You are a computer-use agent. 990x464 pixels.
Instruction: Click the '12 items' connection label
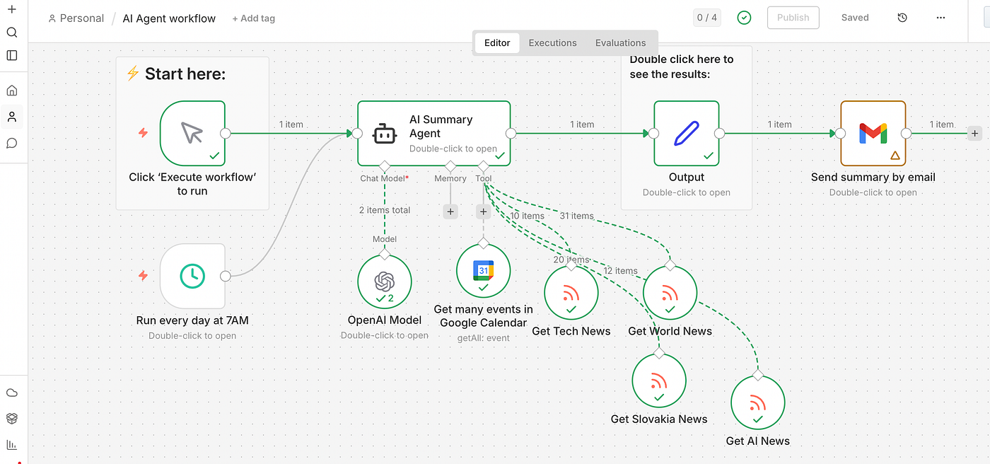point(621,271)
